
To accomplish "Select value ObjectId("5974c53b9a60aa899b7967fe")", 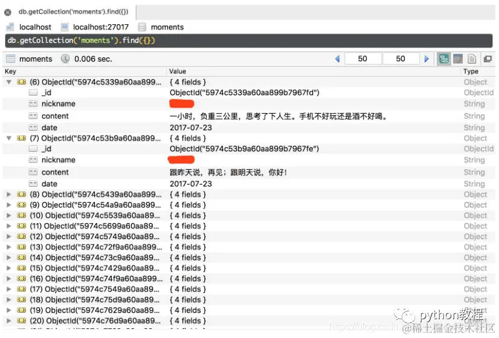I will (244, 149).
